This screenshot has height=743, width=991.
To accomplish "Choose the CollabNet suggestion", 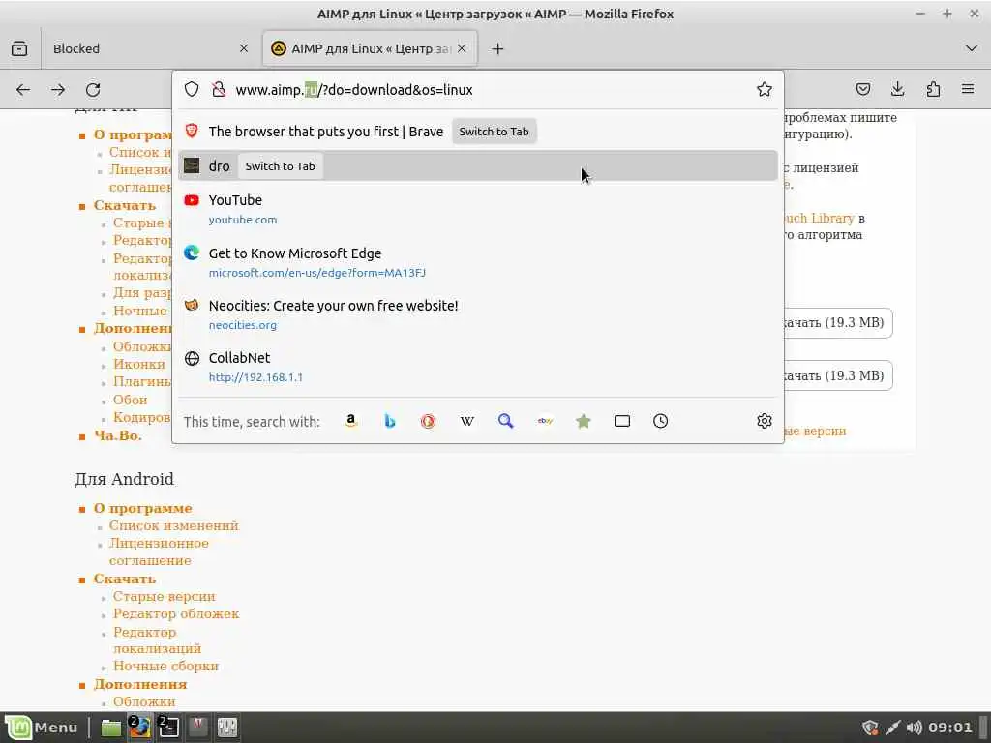I will click(x=478, y=367).
